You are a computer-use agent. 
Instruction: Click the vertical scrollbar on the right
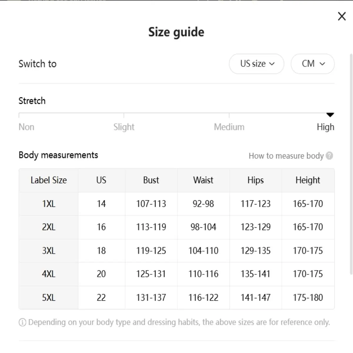[x=351, y=165]
